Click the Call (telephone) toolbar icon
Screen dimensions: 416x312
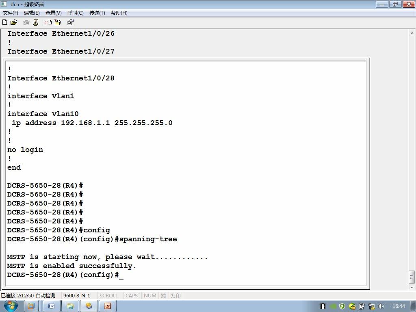pos(26,23)
